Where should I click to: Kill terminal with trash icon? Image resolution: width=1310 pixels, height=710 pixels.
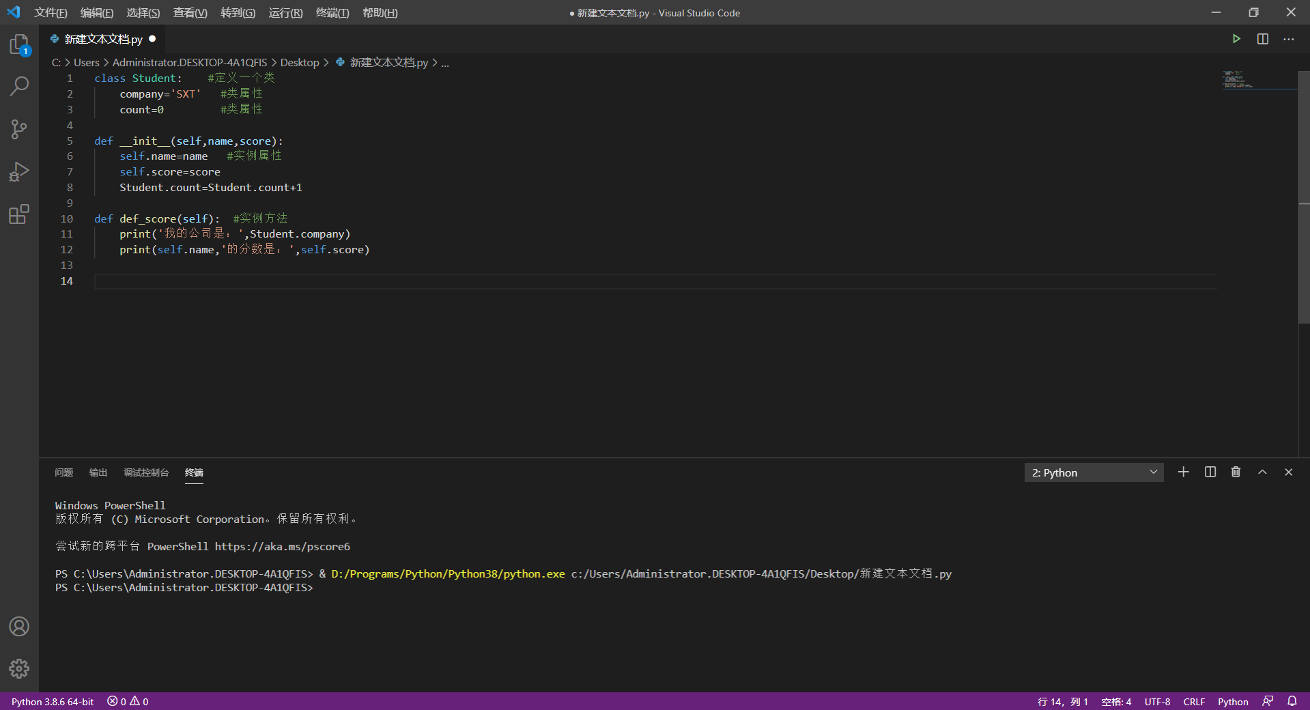pyautogui.click(x=1236, y=472)
